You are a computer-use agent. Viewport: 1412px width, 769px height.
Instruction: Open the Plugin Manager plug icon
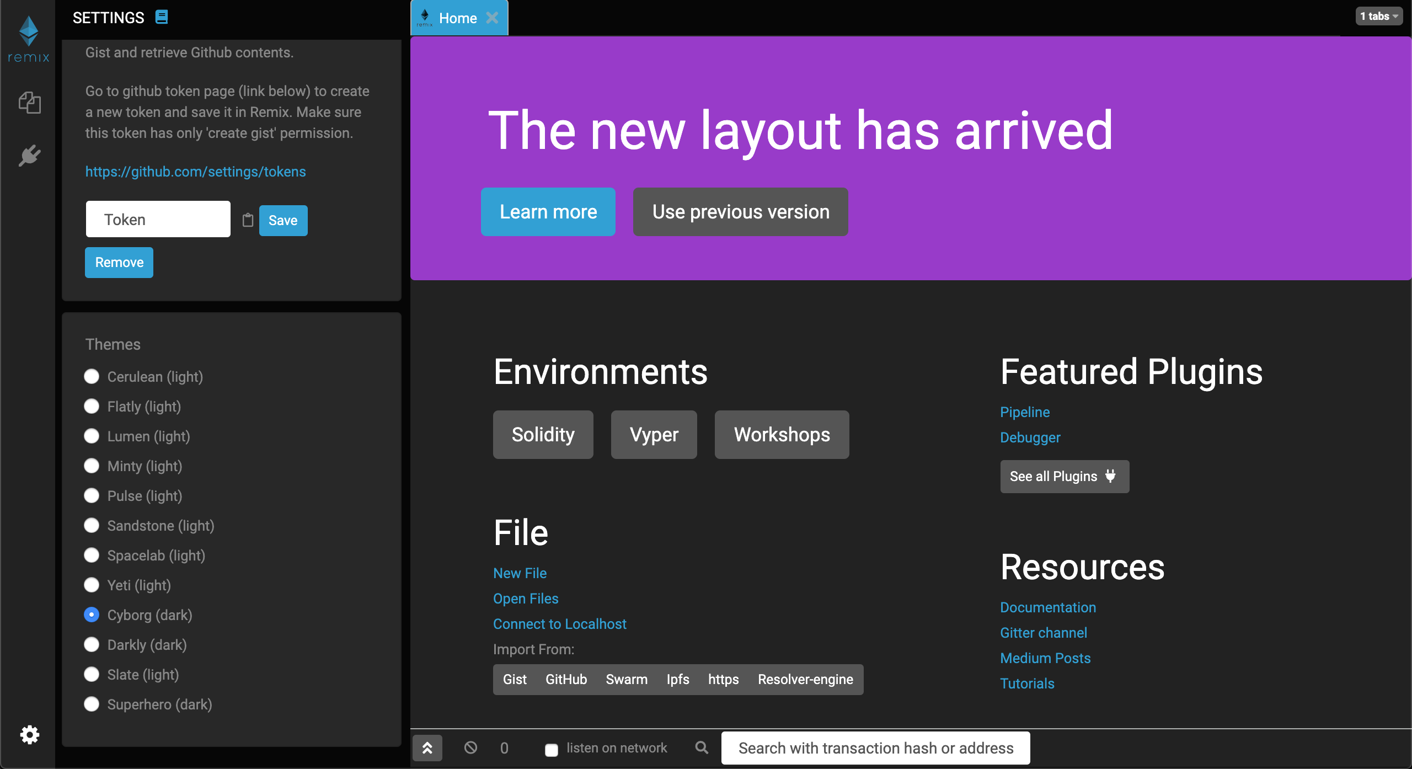coord(30,156)
